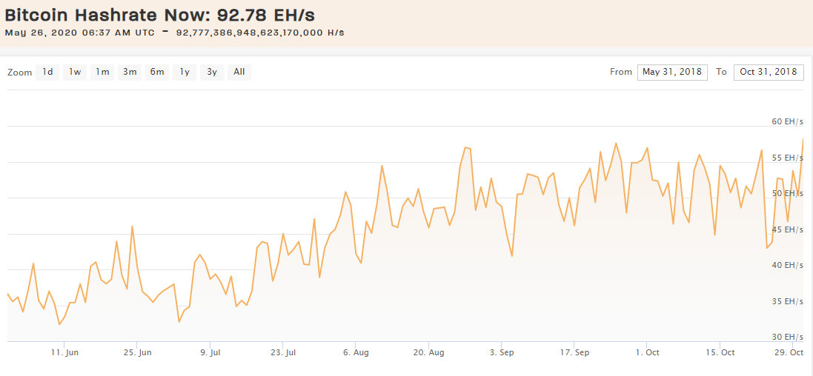Switch zoom to 1m range

(x=102, y=72)
